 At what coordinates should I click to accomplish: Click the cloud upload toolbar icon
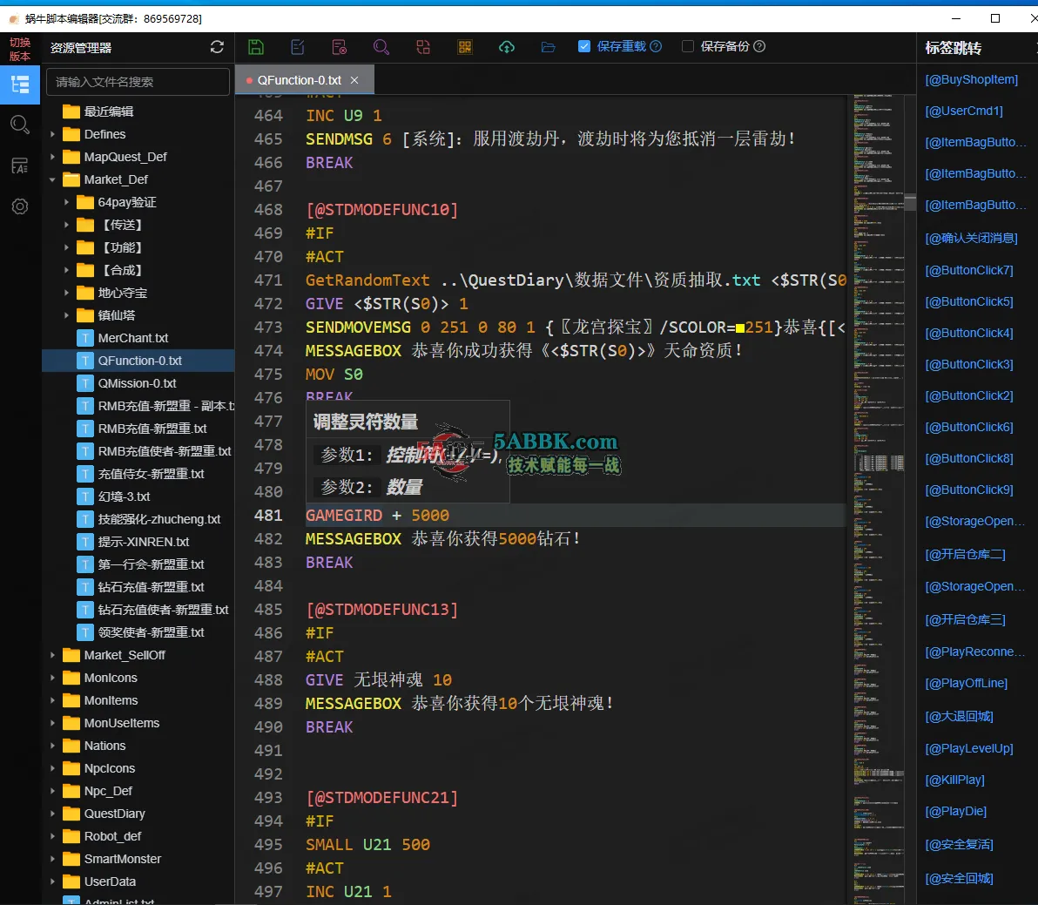coord(507,47)
